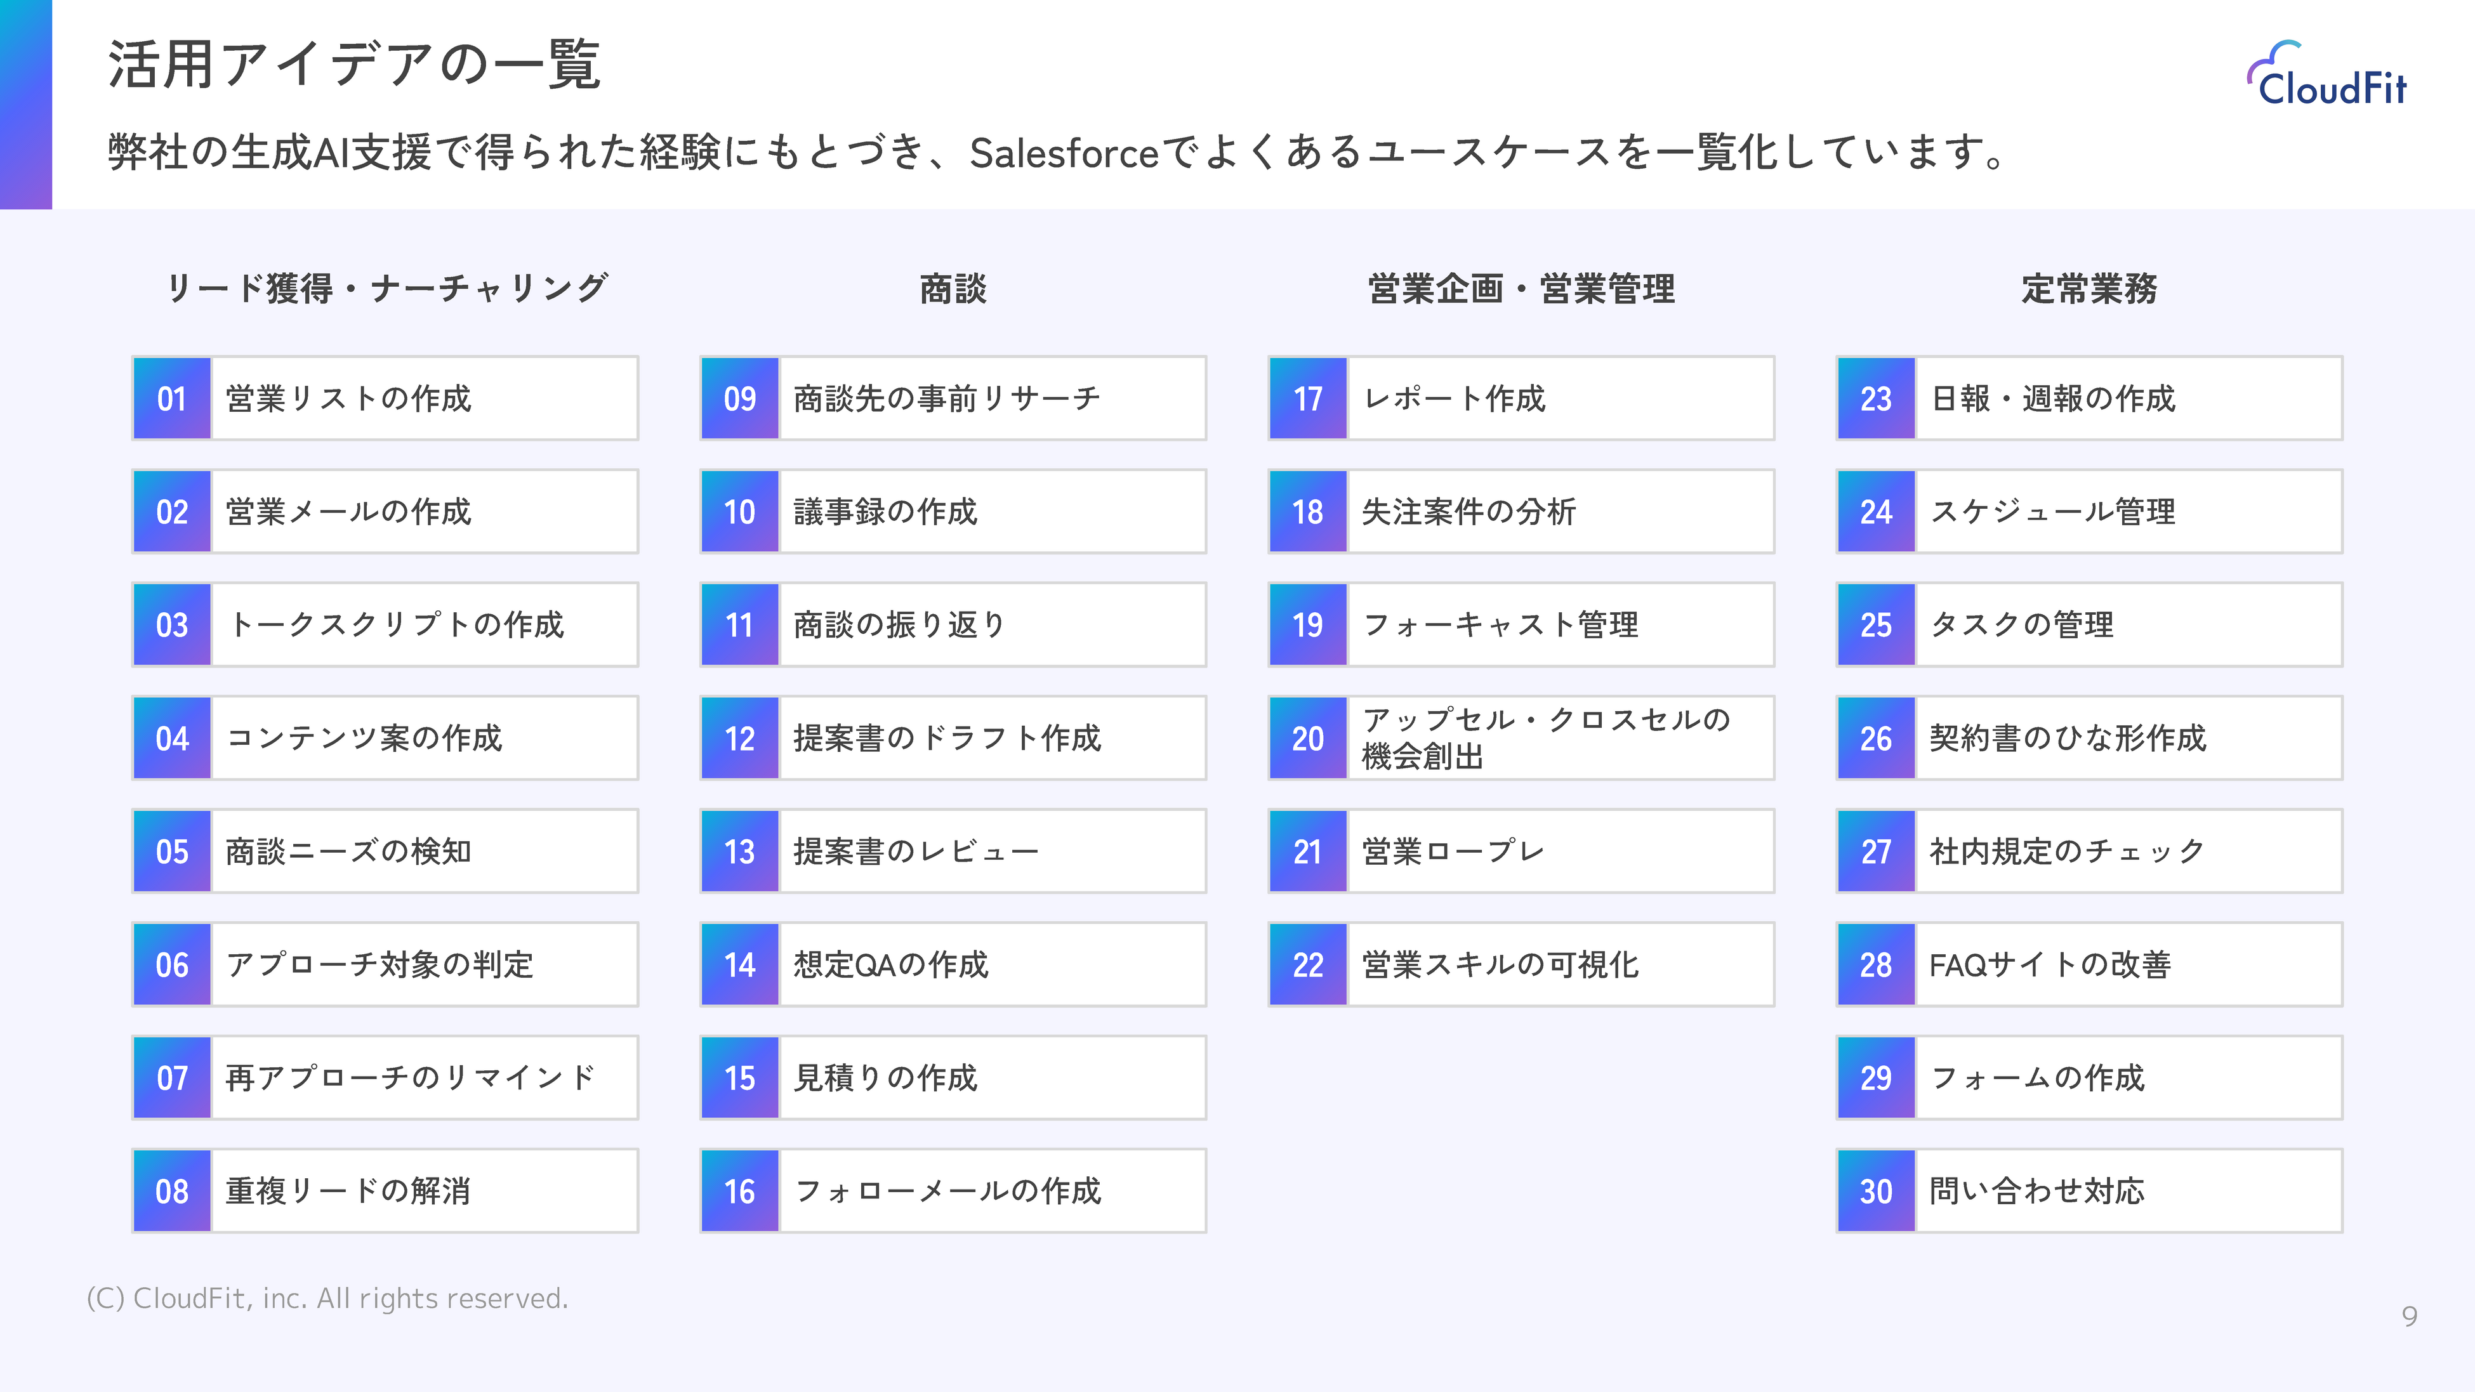This screenshot has width=2475, height=1392.
Task: Click number badge 16
Action: pos(740,1192)
